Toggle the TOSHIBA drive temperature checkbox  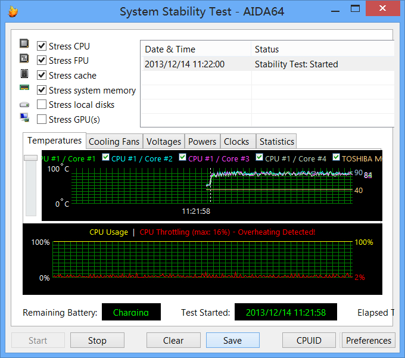(336, 157)
